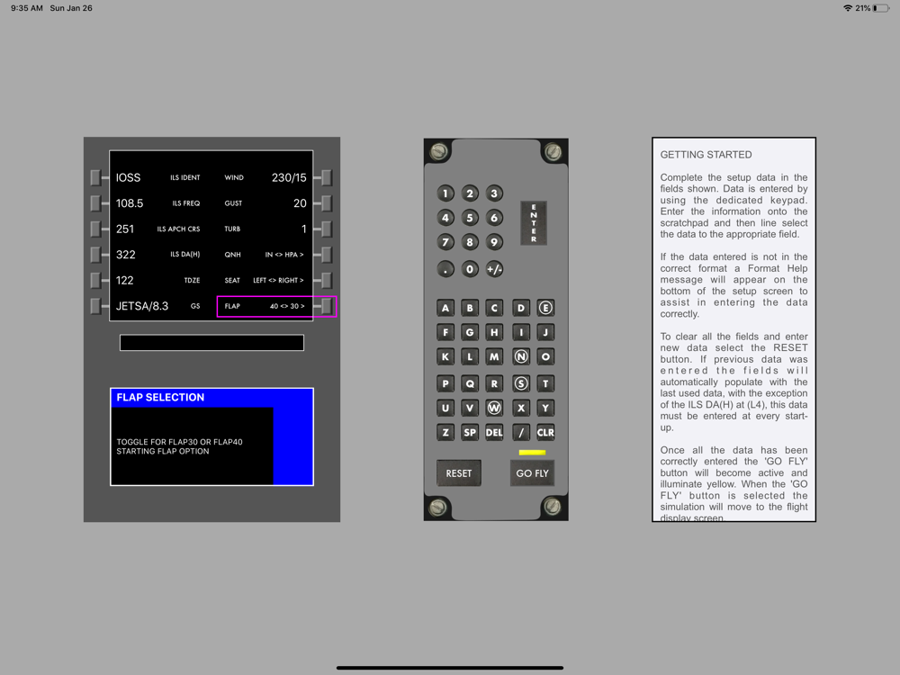
Task: Select the WIND right line select key
Action: click(327, 177)
